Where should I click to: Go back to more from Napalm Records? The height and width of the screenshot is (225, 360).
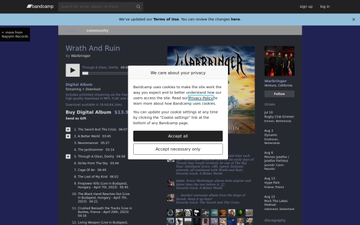[15, 34]
